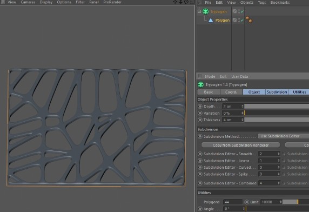
Task: Click the viewport zoom arrow icon
Action: tap(180, 2)
